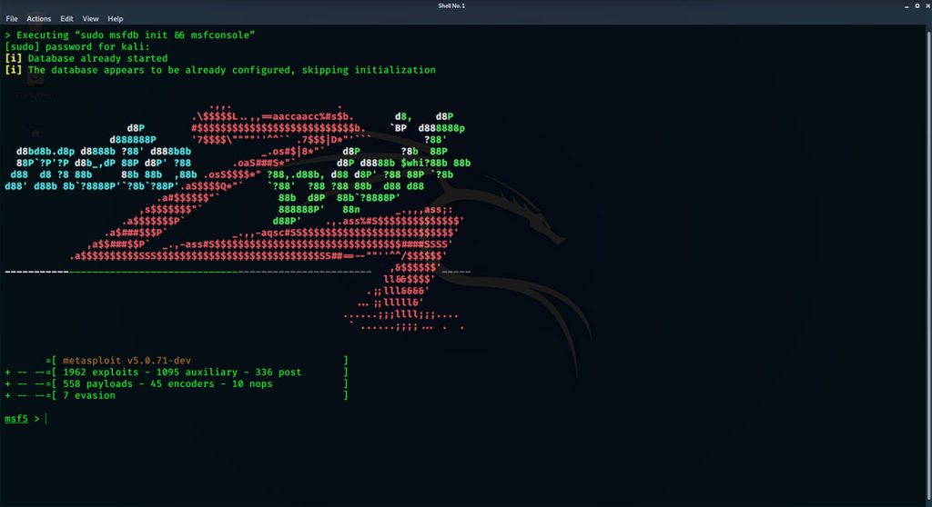Image resolution: width=932 pixels, height=507 pixels.
Task: Open the Actions menu
Action: pos(38,19)
